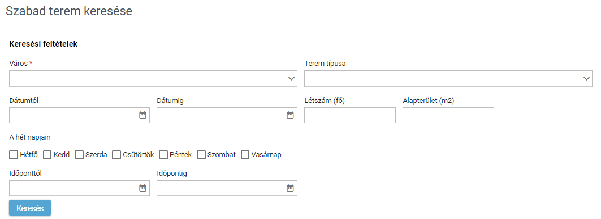601x219 pixels.
Task: Open the Időpontig calendar picker icon
Action: tap(290, 187)
